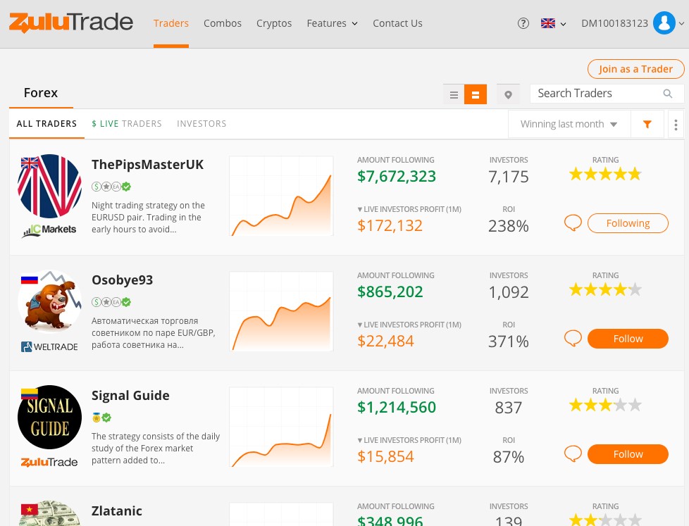Image resolution: width=689 pixels, height=526 pixels.
Task: Click Signal Guide amount following $1,214,560
Action: (397, 408)
